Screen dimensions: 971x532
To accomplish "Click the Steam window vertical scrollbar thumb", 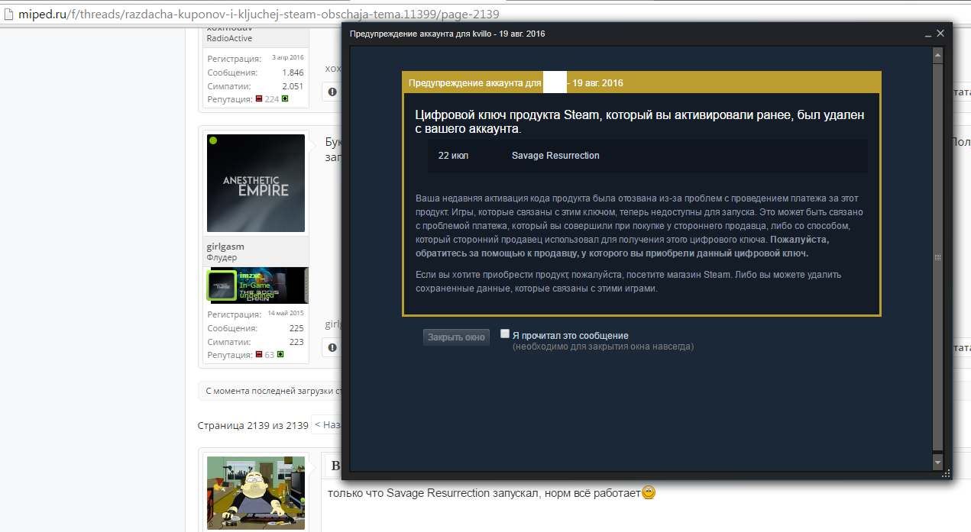I will pos(938,258).
